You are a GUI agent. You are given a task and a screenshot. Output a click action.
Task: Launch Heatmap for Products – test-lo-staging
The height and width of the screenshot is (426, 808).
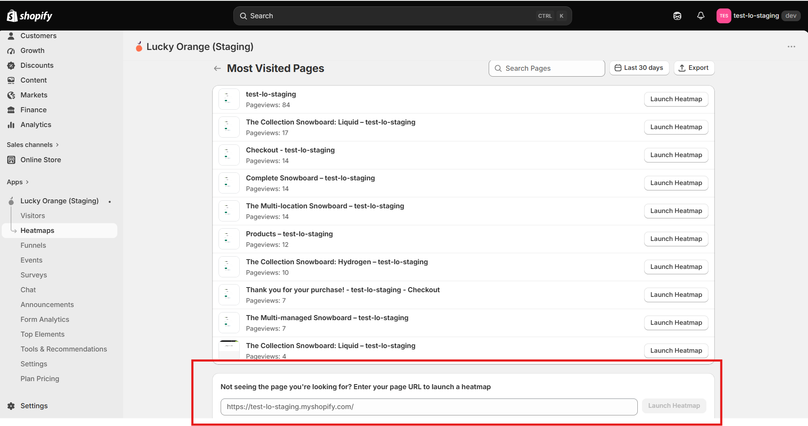[676, 239]
